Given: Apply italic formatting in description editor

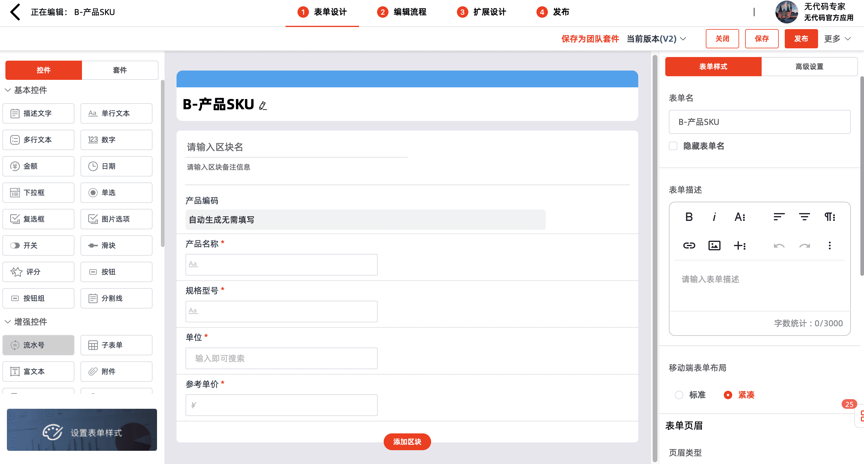Looking at the screenshot, I should click(x=714, y=217).
